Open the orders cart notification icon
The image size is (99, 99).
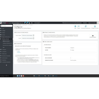click(25, 23)
